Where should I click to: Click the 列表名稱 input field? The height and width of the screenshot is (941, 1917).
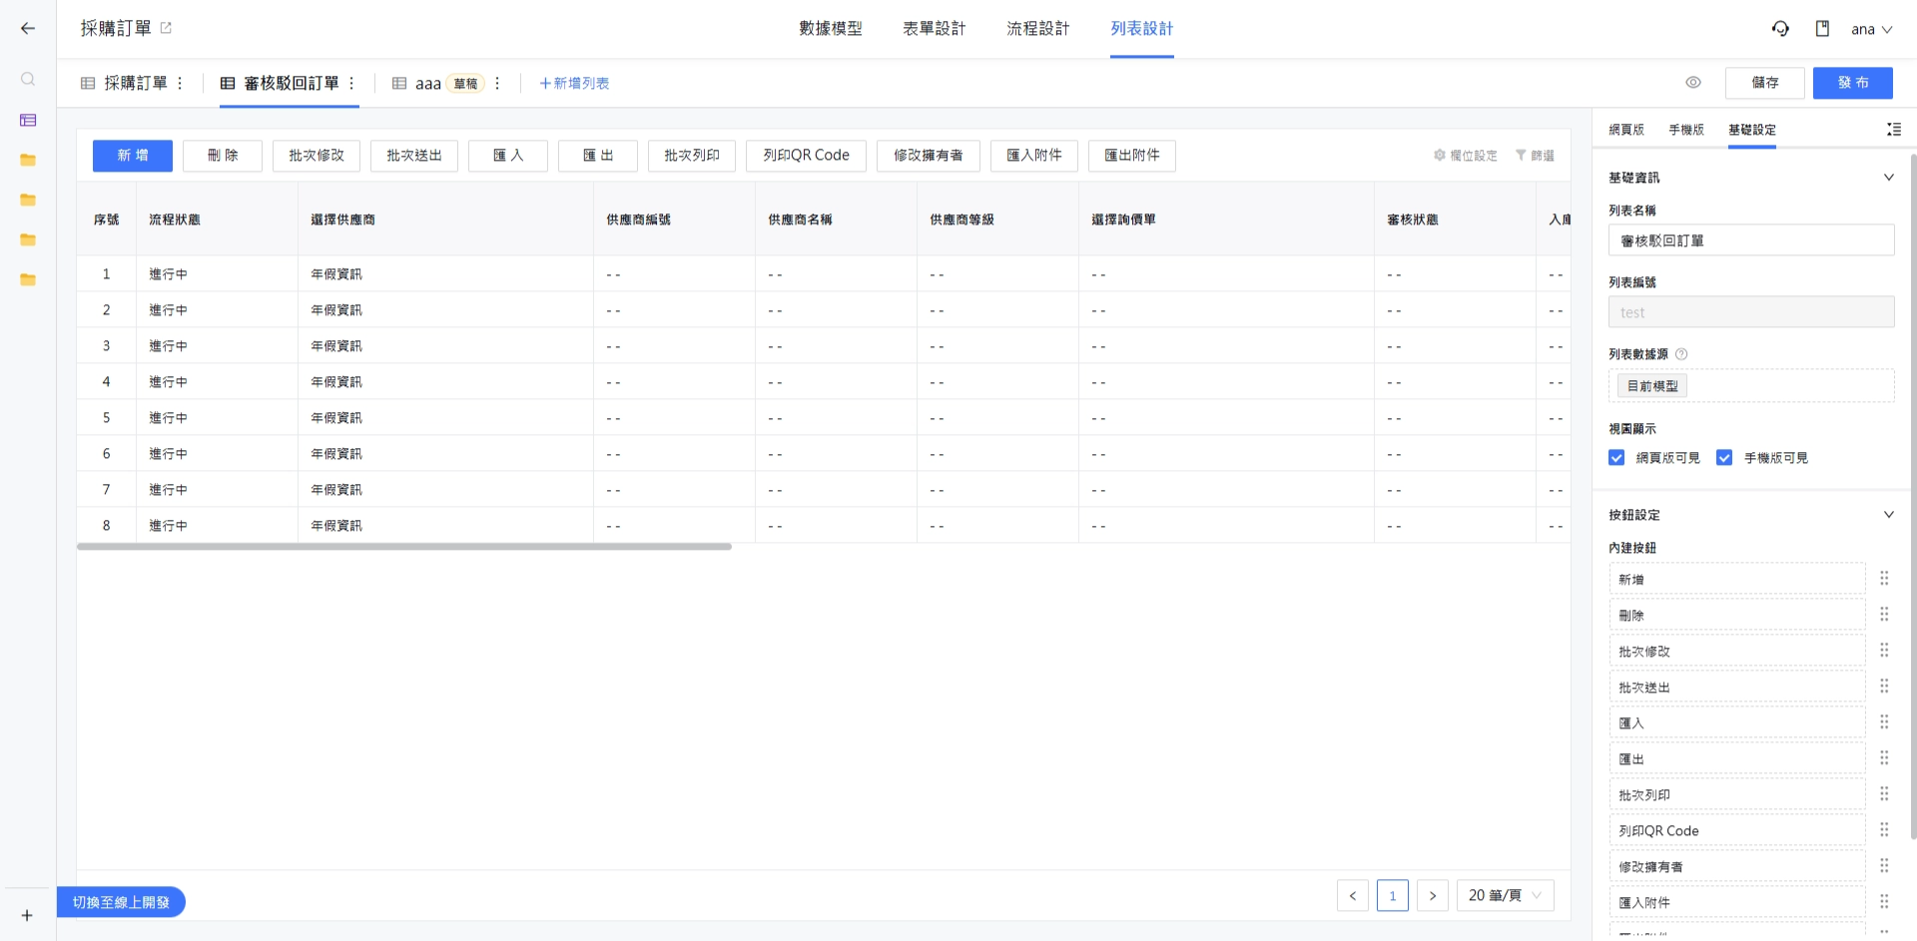(1751, 240)
